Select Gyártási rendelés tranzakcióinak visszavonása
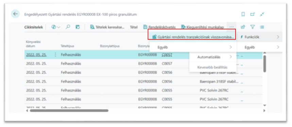The image size is (292, 127). tap(193, 37)
